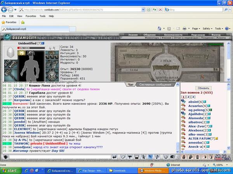Open the Поединки link
Image resolution: width=233 pixels, height=174 pixels.
pos(207,38)
